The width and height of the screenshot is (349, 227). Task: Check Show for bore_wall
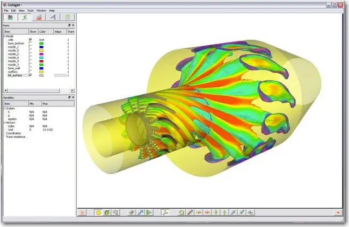30,68
